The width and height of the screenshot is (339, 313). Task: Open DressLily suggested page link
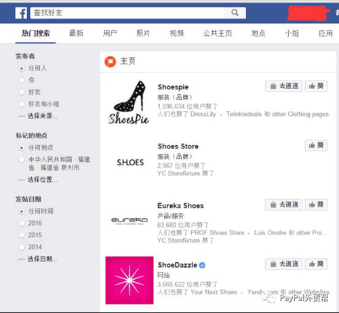tap(203, 114)
